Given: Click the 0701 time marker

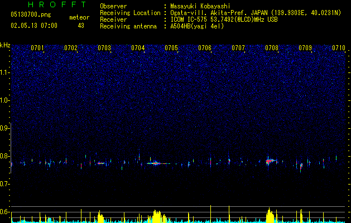Looking at the screenshot, I should click(37, 48).
